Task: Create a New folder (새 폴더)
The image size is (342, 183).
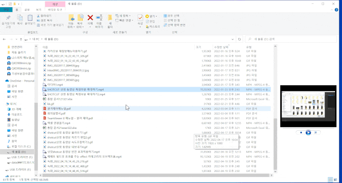Action: [110, 21]
